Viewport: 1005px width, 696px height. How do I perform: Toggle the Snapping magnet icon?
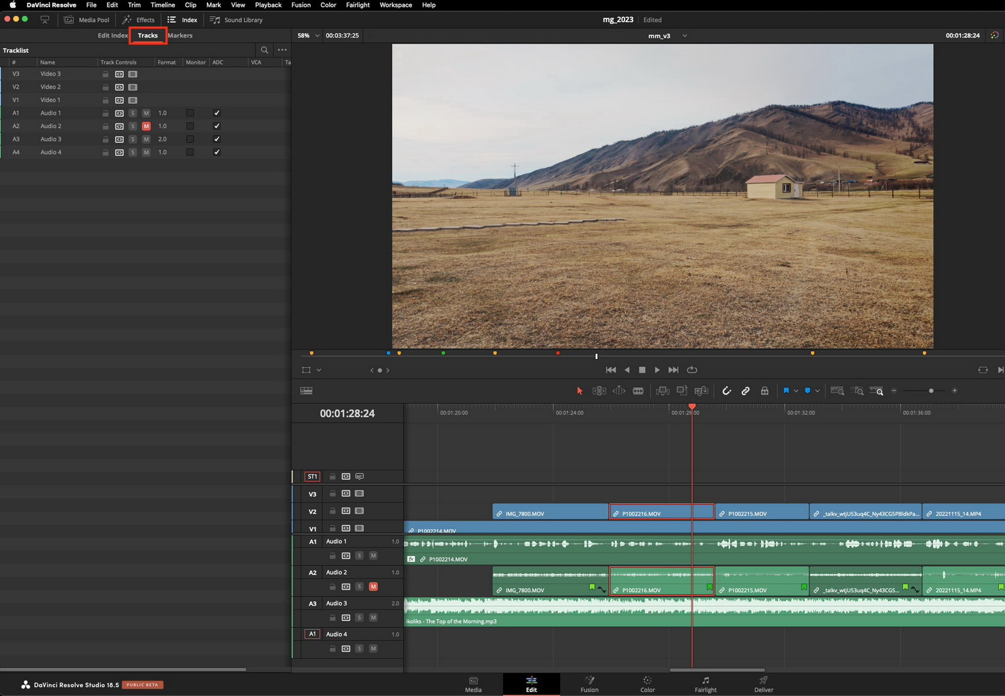[726, 391]
